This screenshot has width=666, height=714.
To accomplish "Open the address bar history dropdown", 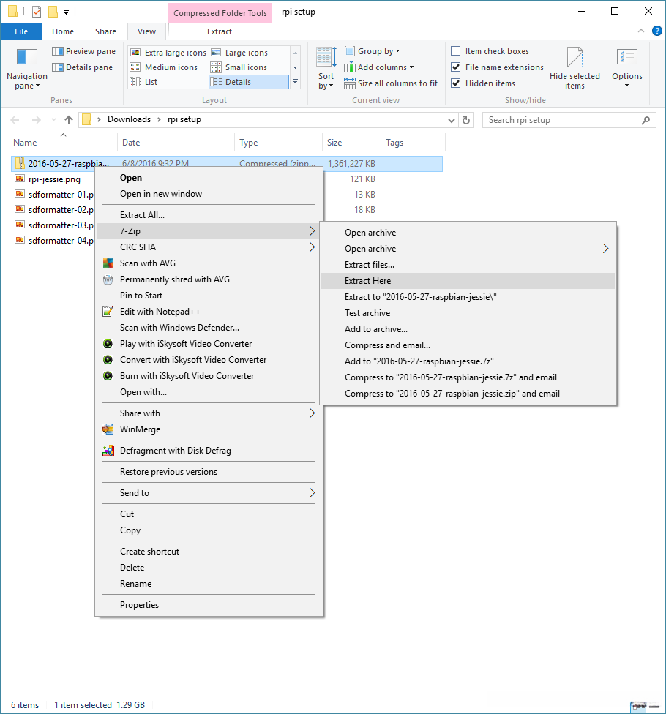I will [x=452, y=120].
